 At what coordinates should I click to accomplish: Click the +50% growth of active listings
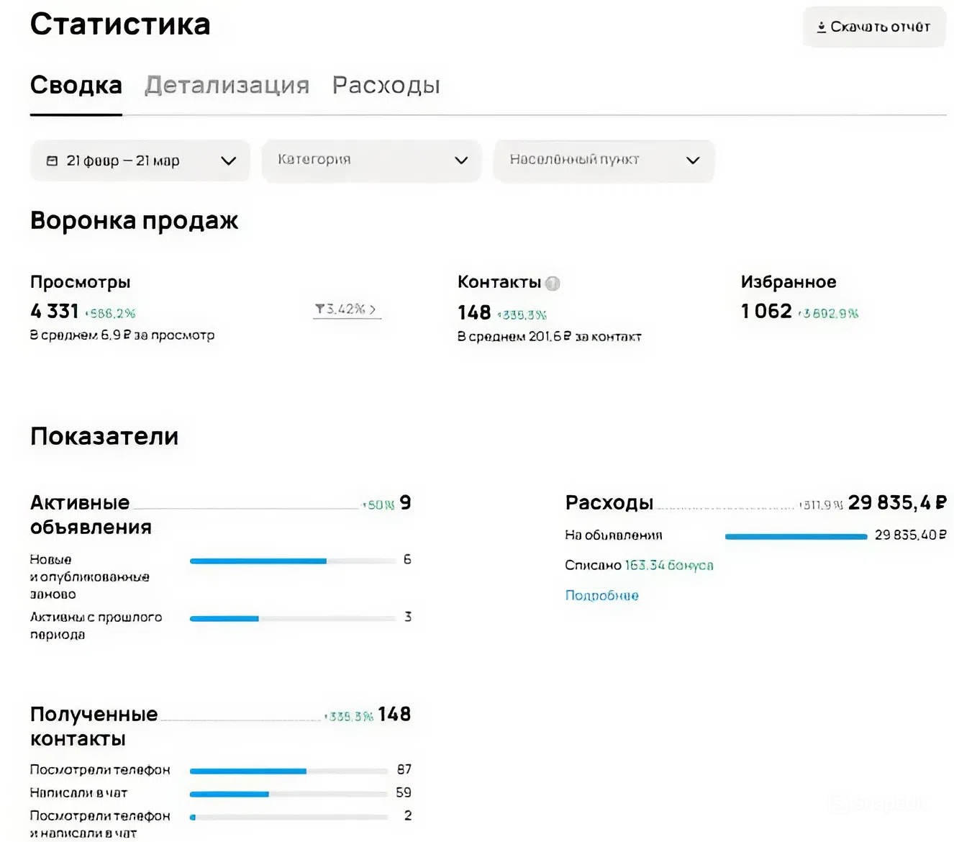pos(378,504)
